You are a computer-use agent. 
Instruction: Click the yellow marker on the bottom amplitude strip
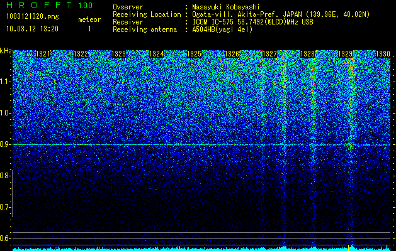tap(349, 247)
